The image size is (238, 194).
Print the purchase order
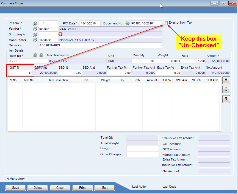point(82,188)
